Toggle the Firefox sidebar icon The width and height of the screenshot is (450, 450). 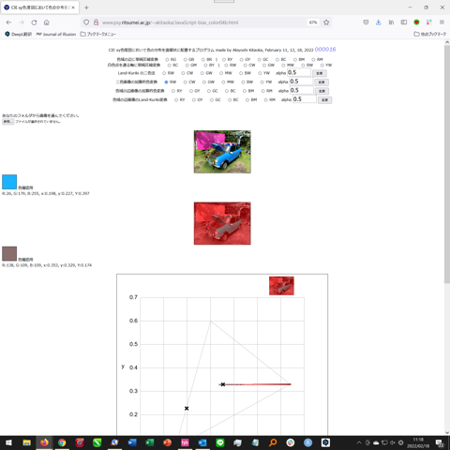(404, 22)
